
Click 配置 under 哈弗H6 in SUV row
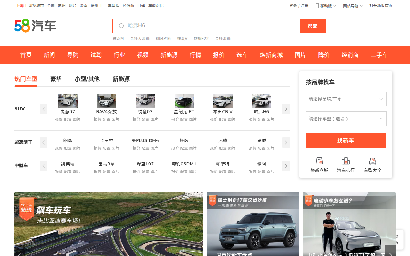(262, 119)
